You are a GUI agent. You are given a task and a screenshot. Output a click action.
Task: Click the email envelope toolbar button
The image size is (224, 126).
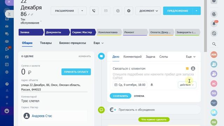coord(106,11)
